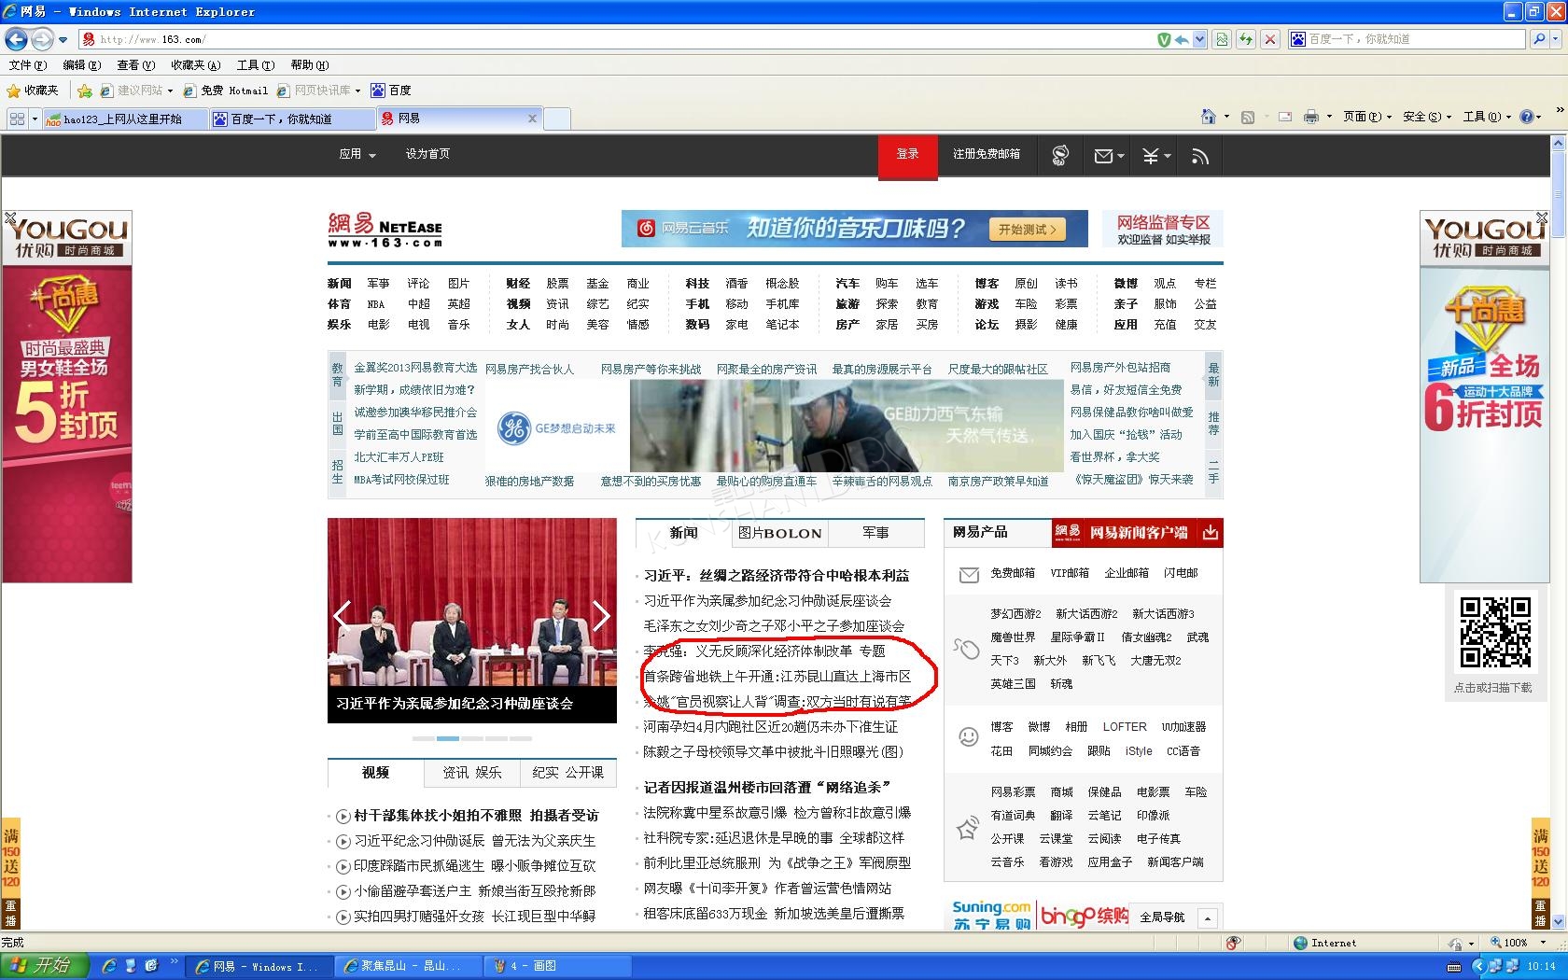The height and width of the screenshot is (980, 1568).
Task: Show previous slide with the left arrow
Action: click(342, 615)
